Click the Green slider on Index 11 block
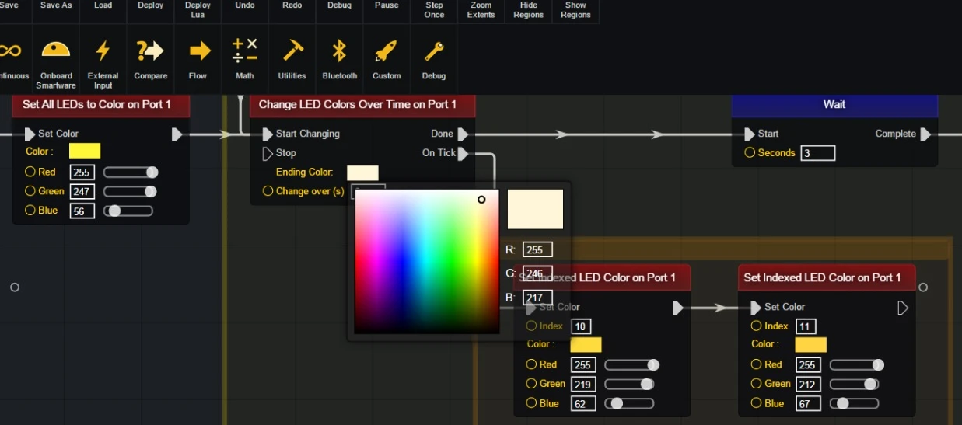 855,384
